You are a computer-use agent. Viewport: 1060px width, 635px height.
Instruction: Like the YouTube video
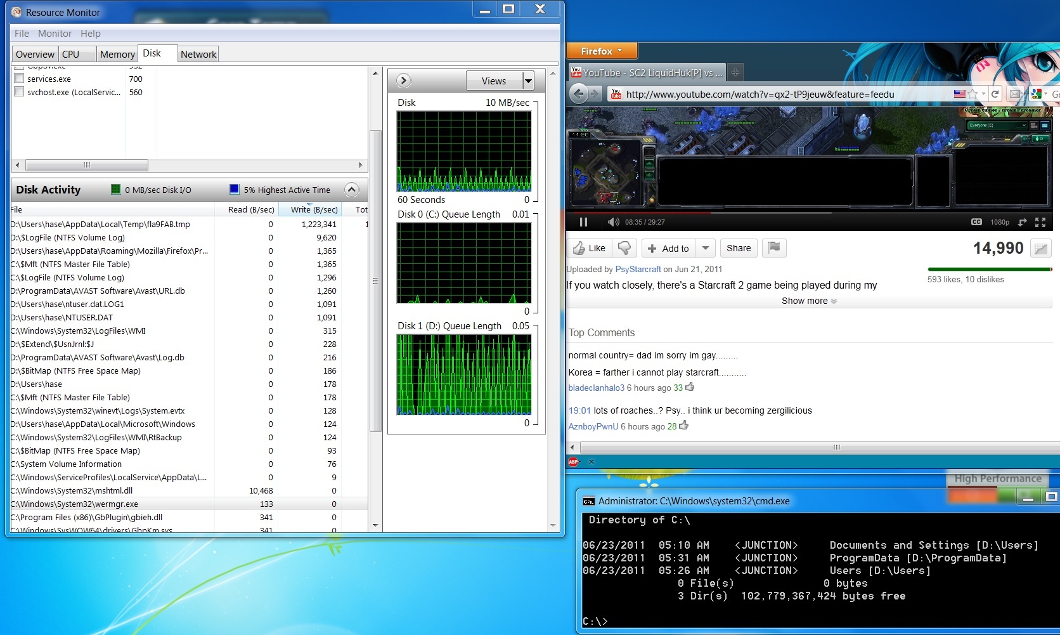(589, 248)
